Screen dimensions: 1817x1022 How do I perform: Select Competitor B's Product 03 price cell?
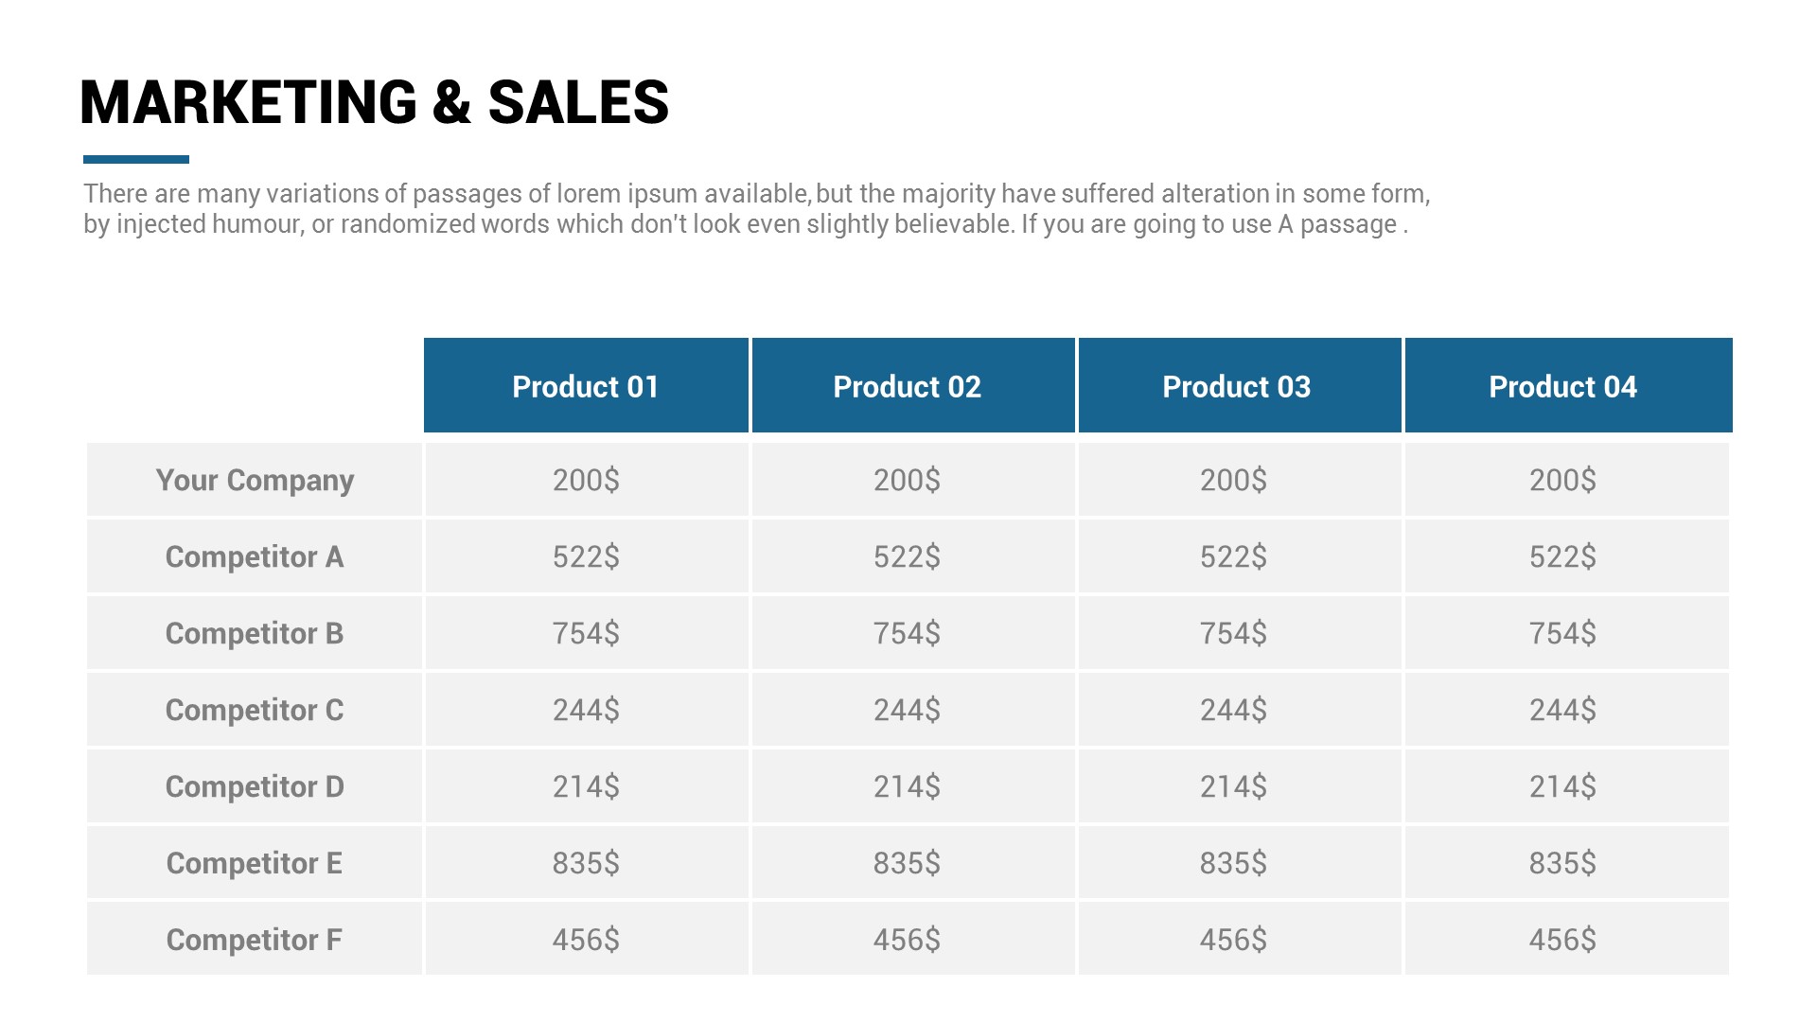click(1233, 633)
